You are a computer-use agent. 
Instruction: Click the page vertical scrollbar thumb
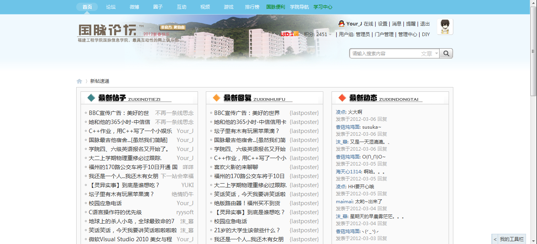(533, 51)
